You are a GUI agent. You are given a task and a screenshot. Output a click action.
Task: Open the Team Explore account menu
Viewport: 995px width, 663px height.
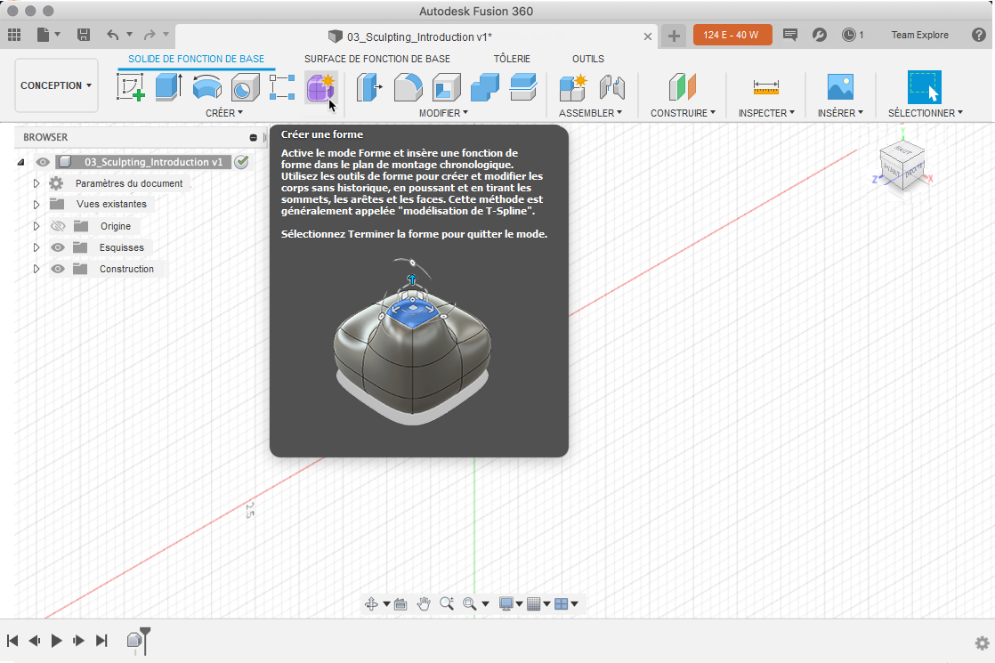[x=919, y=35]
